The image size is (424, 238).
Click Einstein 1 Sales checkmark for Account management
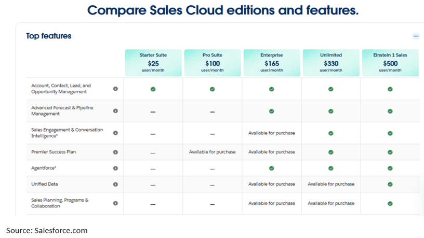coord(390,89)
